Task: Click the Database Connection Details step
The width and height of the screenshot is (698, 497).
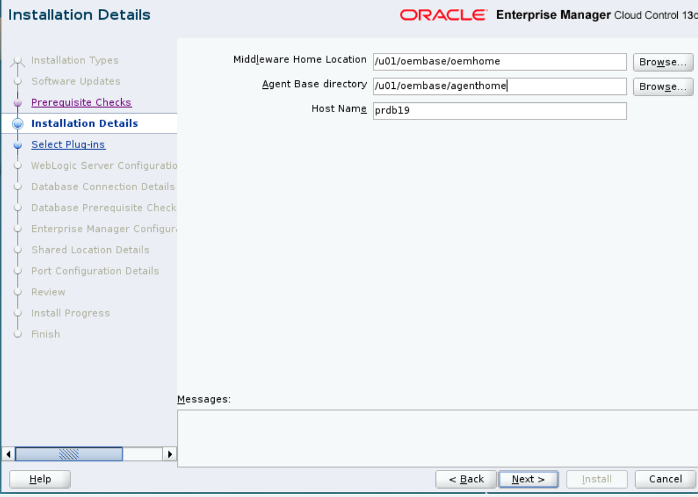Action: click(103, 186)
